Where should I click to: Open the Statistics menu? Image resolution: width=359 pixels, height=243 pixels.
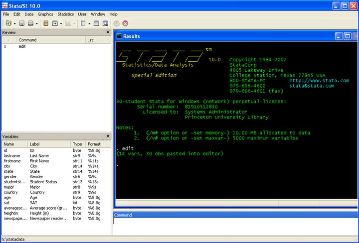tap(65, 14)
